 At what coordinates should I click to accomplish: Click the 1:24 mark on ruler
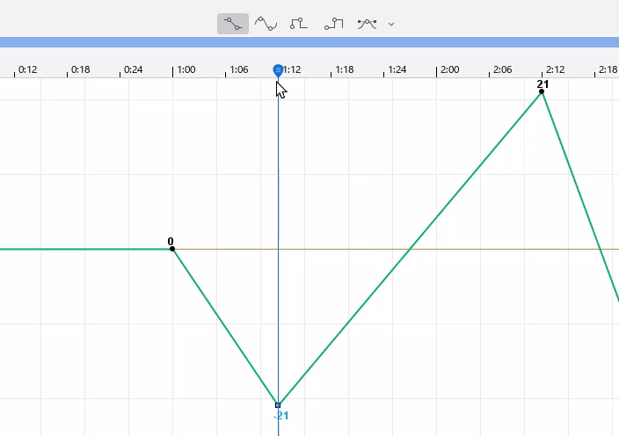[x=397, y=69]
